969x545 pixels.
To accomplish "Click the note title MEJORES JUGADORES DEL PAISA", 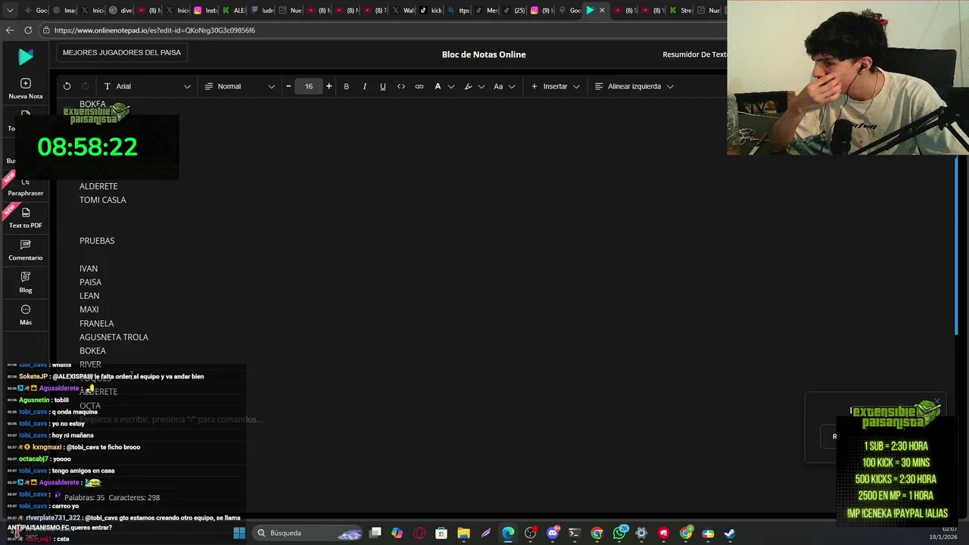I will (122, 53).
